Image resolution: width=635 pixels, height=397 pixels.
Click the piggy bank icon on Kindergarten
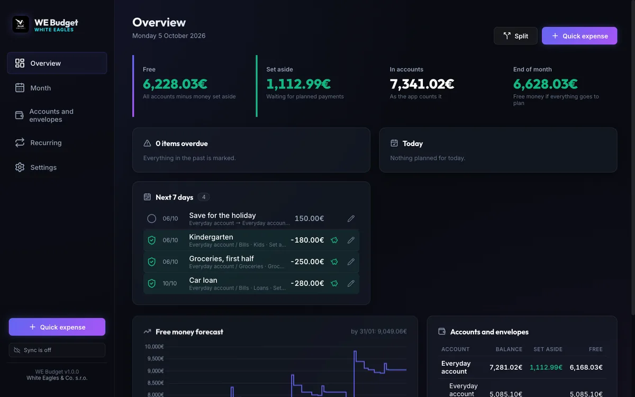pos(334,240)
